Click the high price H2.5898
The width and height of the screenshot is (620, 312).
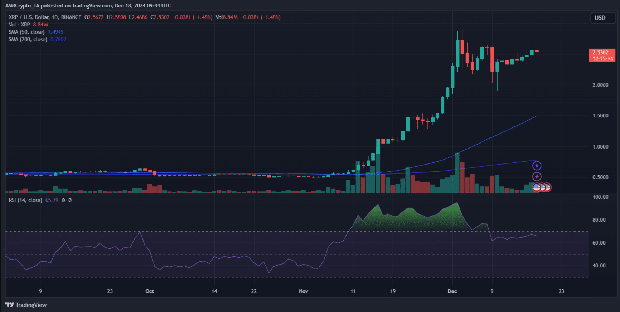point(116,17)
